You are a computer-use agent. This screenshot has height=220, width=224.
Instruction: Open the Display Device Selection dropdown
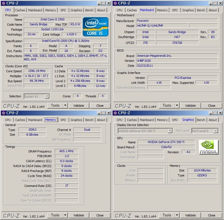pyautogui.click(x=145, y=131)
